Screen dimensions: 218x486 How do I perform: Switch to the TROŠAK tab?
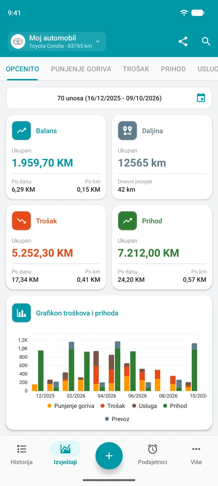[136, 69]
